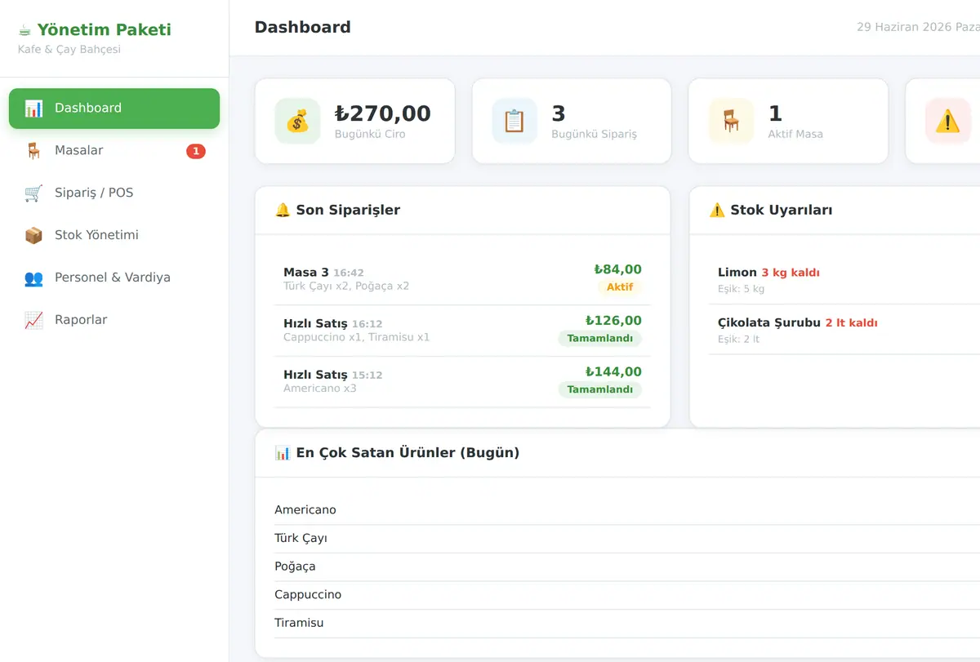The image size is (980, 662).
Task: Click the Dashboard page heading
Action: pyautogui.click(x=303, y=27)
